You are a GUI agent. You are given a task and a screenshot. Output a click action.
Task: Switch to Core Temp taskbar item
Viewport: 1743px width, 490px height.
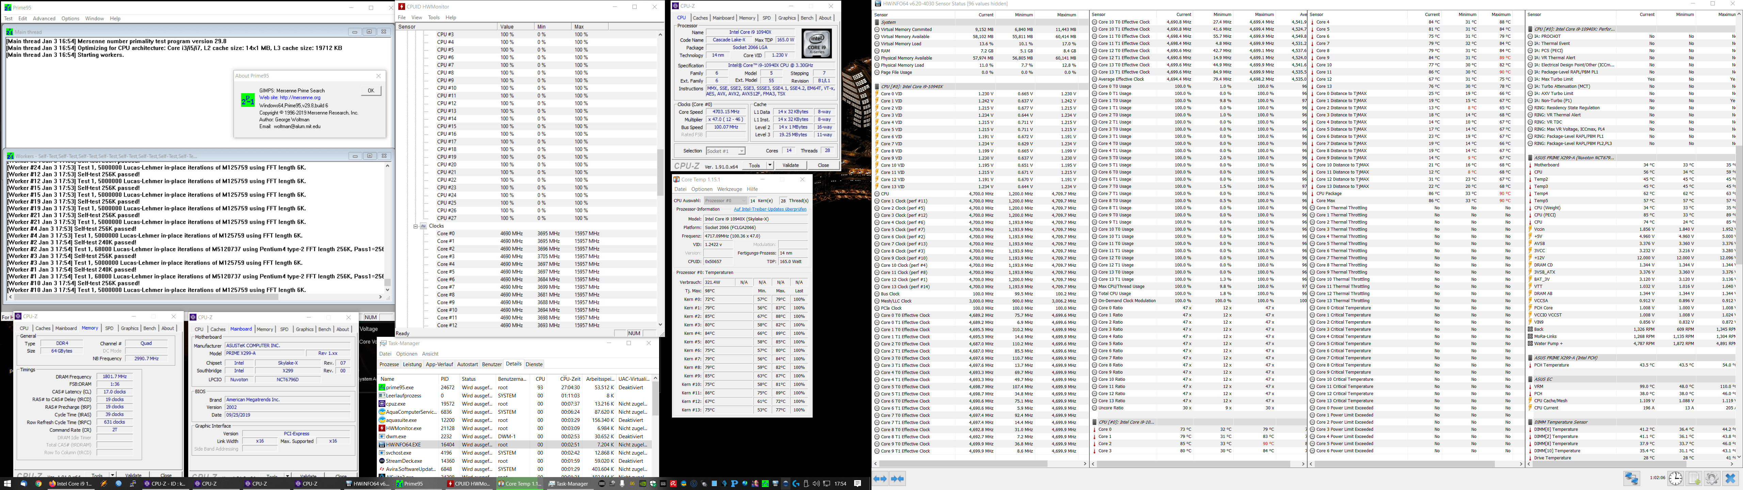tap(519, 483)
